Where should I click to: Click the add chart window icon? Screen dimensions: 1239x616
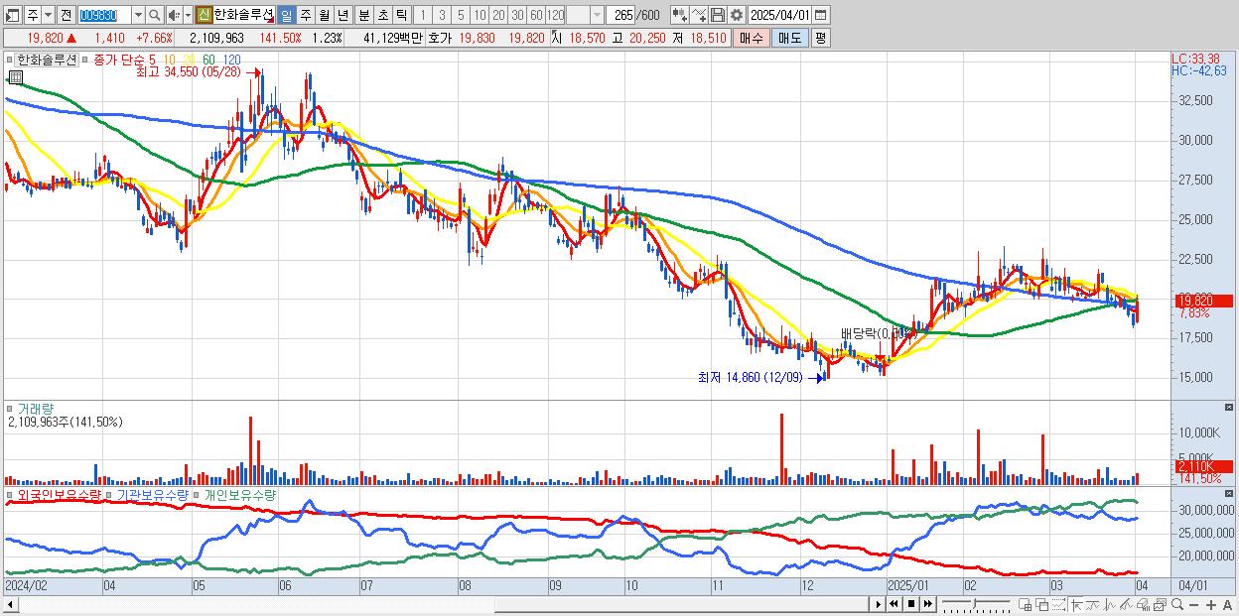1025,604
